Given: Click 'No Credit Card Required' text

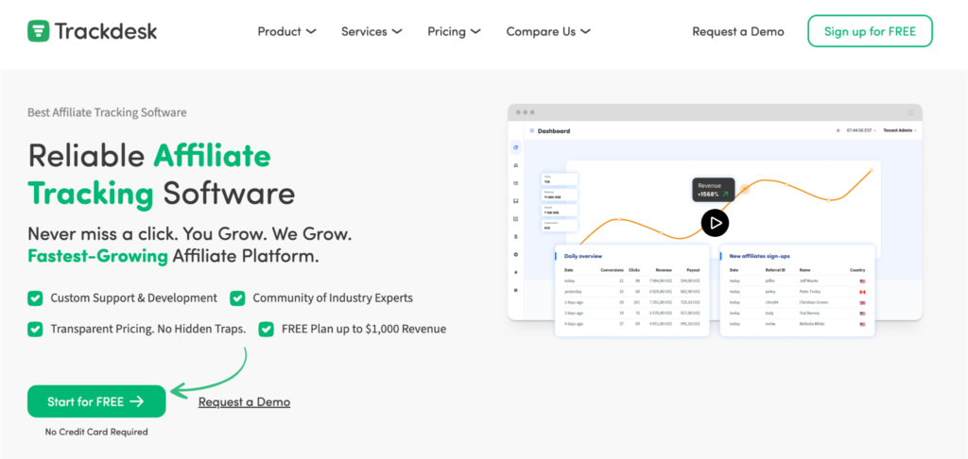Looking at the screenshot, I should click(x=96, y=432).
